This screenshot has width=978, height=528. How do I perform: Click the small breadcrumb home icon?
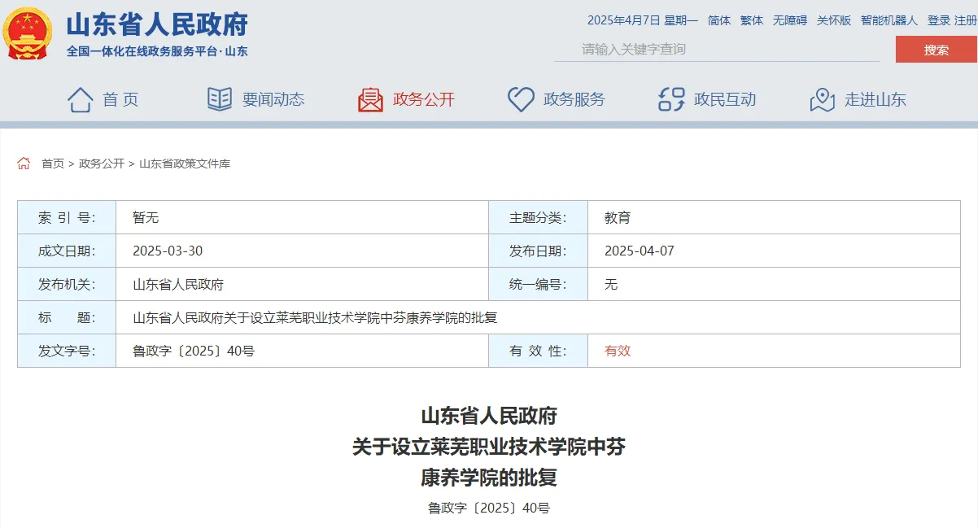tap(24, 164)
